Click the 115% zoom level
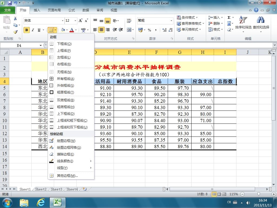Viewport: 277px width, 208px height. coord(233,194)
